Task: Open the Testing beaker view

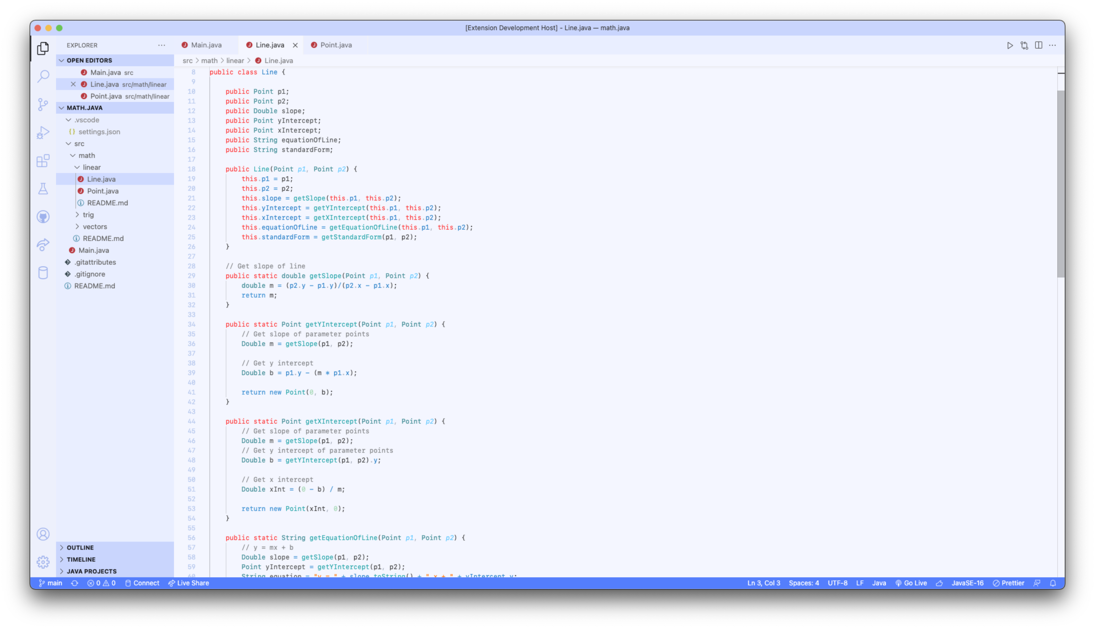Action: click(43, 189)
